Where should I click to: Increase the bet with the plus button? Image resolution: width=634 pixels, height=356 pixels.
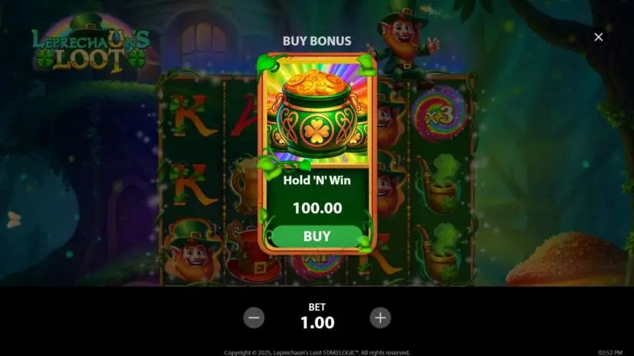click(x=380, y=318)
